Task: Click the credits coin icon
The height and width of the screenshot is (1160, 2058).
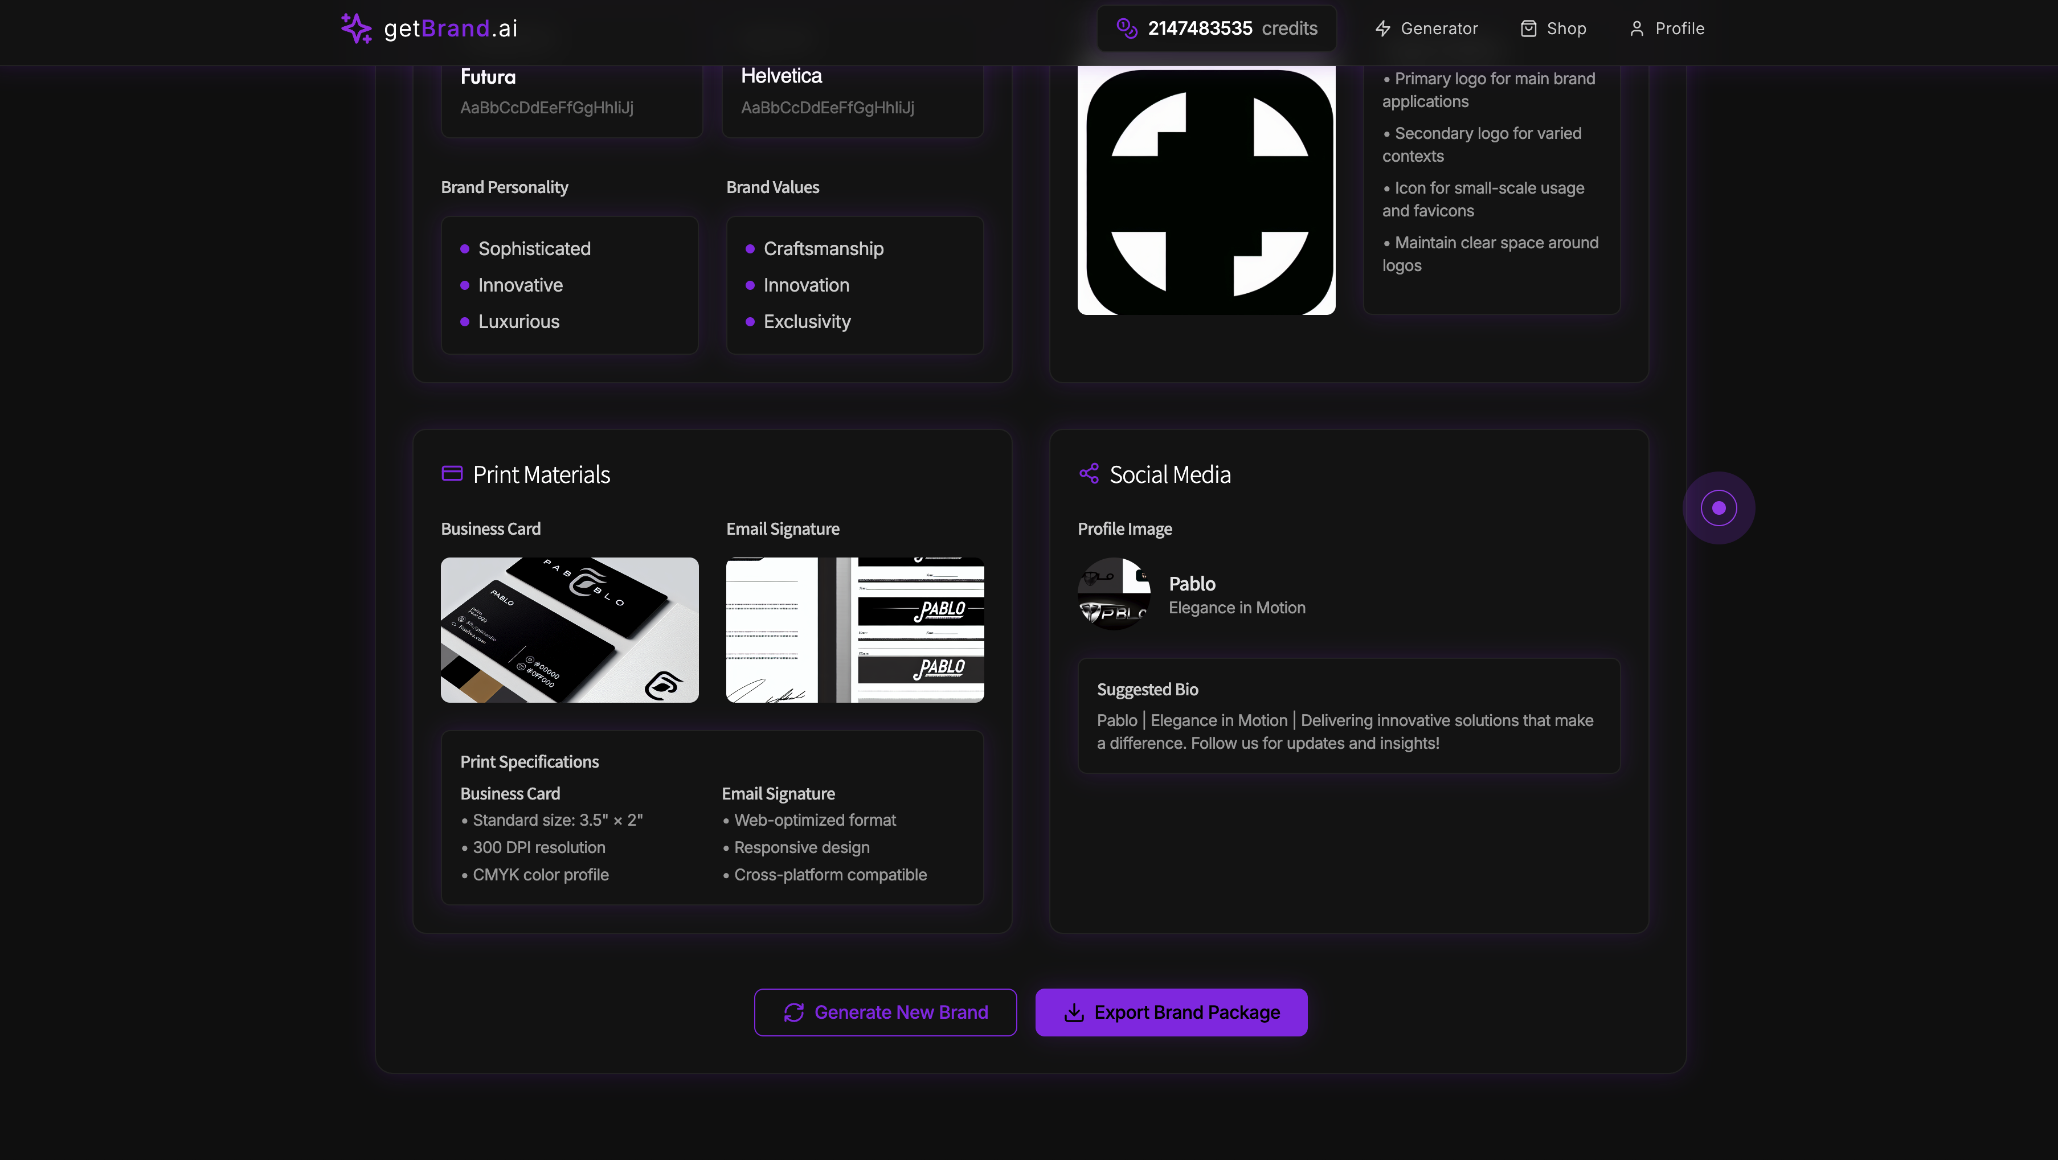Action: 1127,29
